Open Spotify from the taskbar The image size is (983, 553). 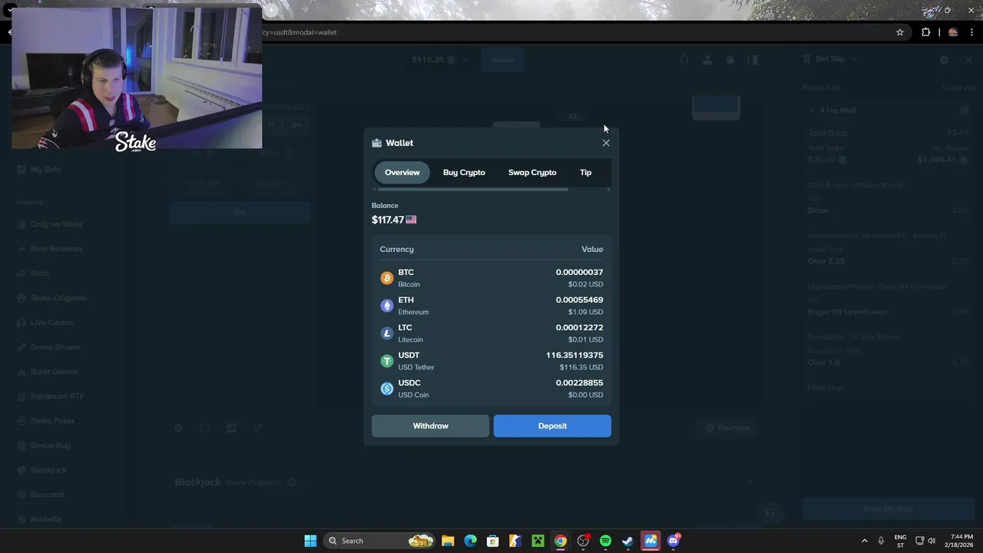point(605,541)
